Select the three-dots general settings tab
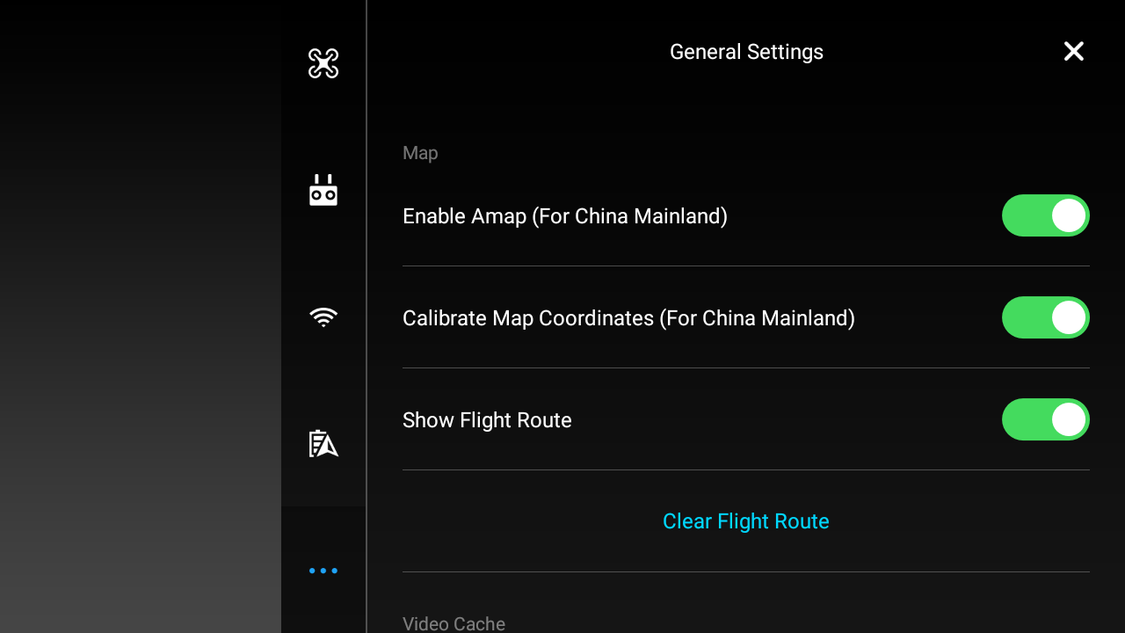 323,571
